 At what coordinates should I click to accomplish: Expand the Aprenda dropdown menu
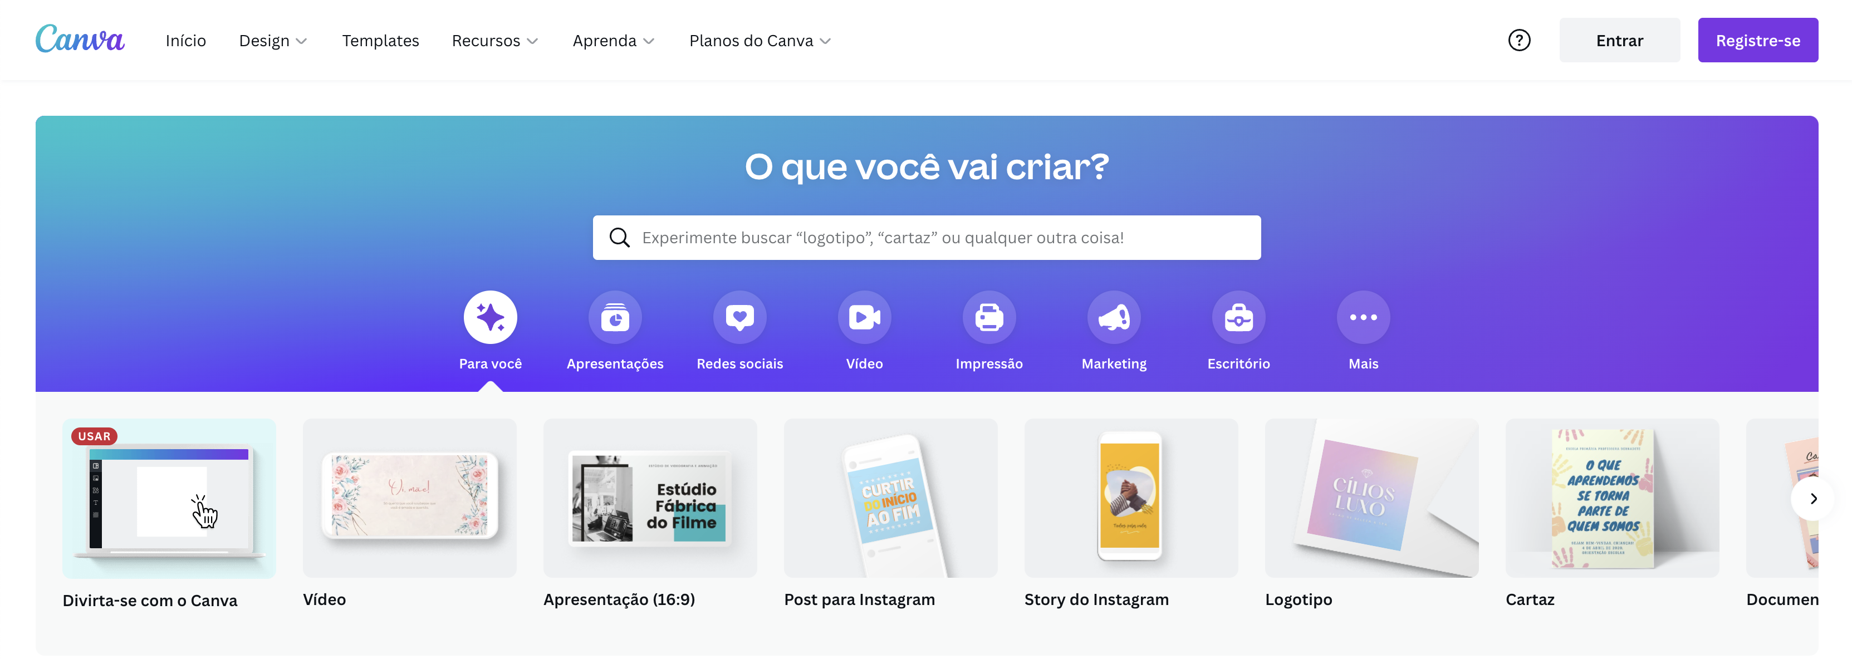pos(613,41)
